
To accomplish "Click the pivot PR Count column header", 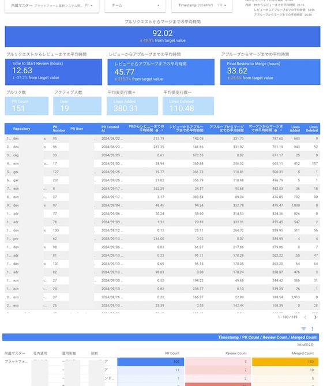I will 172,353.
